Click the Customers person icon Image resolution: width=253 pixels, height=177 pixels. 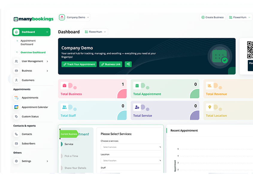tap(16, 80)
